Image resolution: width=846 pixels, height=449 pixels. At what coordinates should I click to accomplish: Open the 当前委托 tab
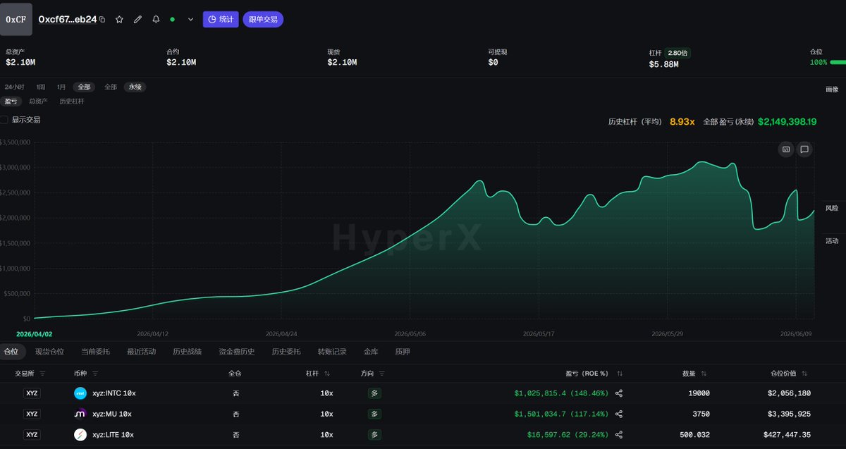click(95, 351)
